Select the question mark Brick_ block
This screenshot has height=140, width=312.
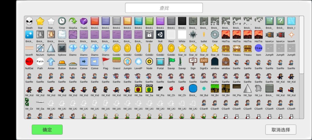(x=280, y=21)
